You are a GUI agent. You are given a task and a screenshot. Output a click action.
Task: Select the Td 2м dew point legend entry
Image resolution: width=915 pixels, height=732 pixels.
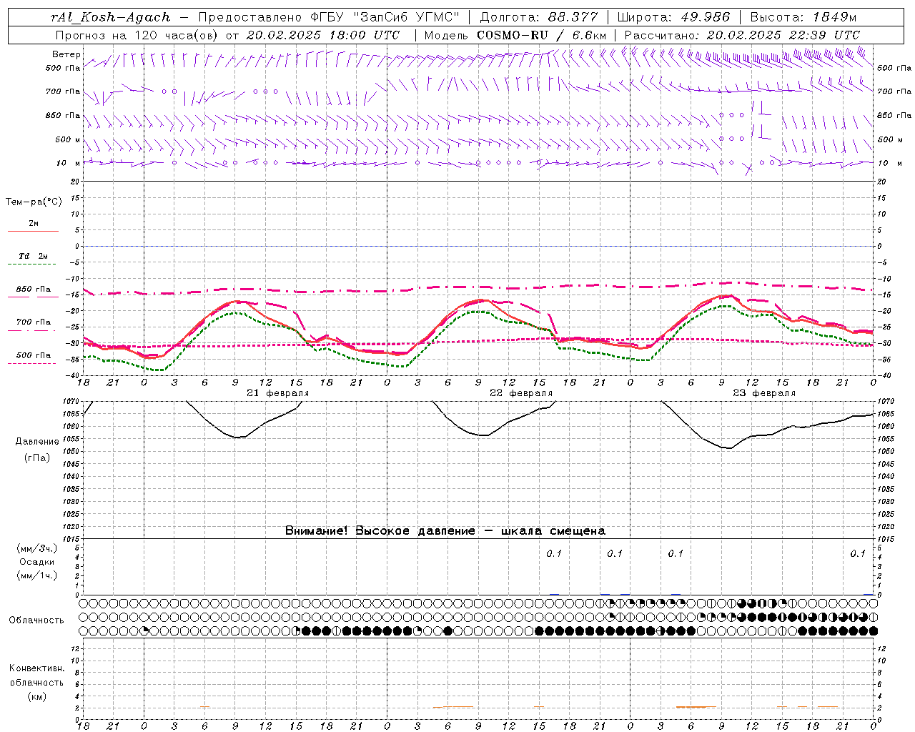[34, 256]
